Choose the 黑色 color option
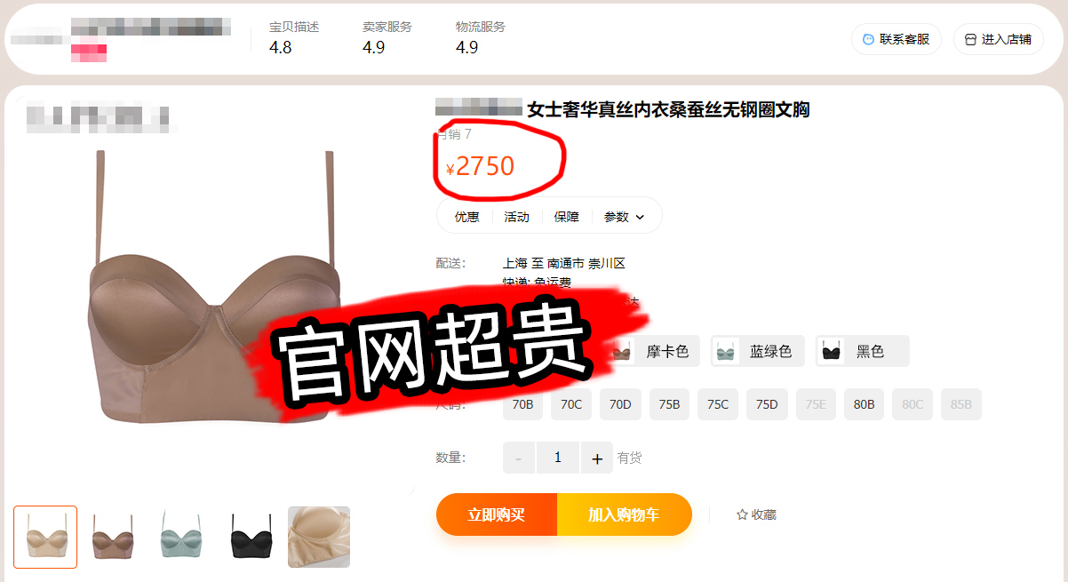Viewport: 1068px width, 582px height. (x=863, y=351)
